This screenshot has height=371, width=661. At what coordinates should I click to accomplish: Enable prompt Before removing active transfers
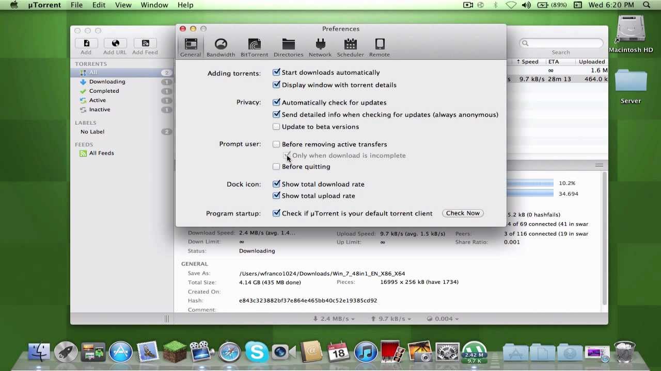(276, 144)
